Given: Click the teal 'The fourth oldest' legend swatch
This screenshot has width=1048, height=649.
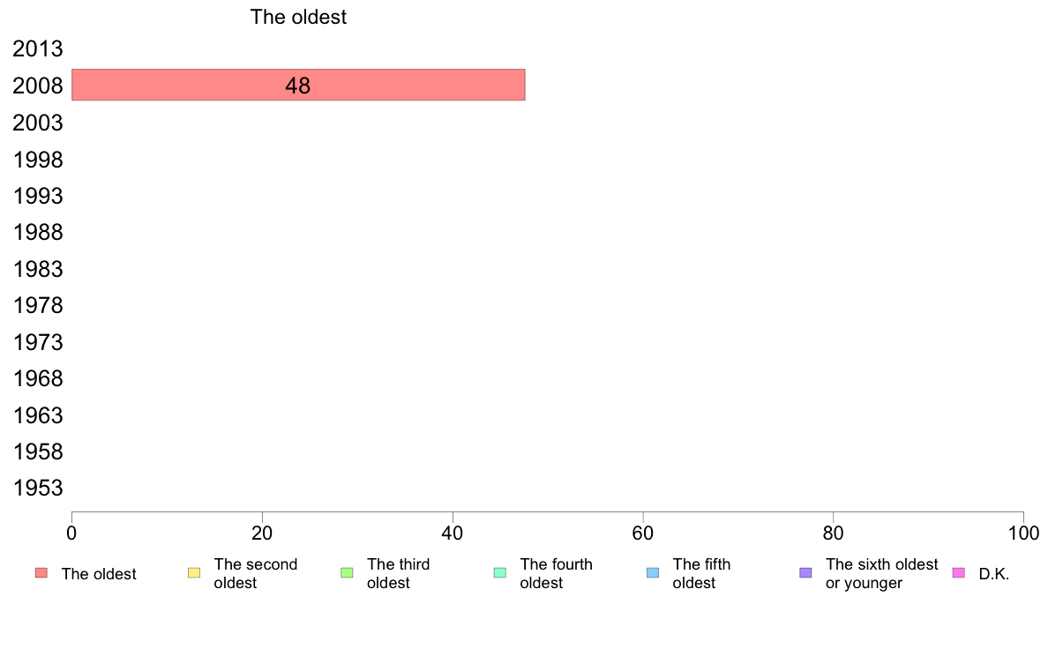Looking at the screenshot, I should [500, 573].
